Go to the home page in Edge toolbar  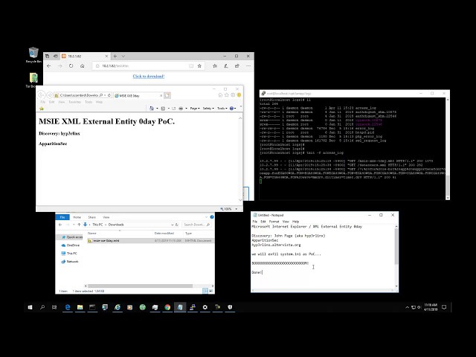pyautogui.click(x=83, y=66)
